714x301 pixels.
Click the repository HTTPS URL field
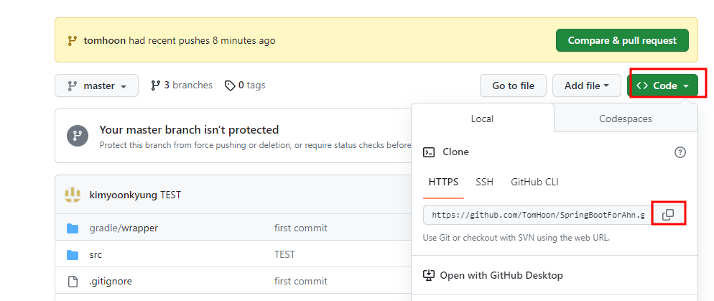pyautogui.click(x=538, y=215)
